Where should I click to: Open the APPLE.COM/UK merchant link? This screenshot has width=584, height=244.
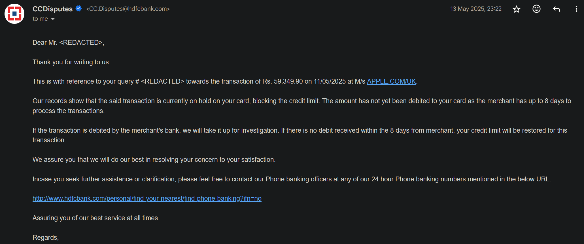coord(391,81)
